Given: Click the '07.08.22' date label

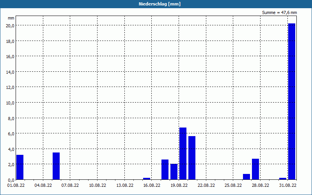Looking at the screenshot, I should pos(70,186).
